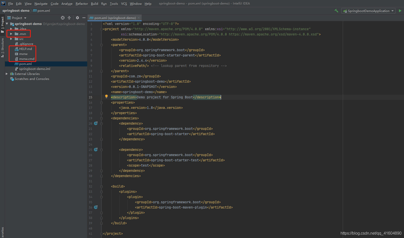Open the Help menu
Image resolution: width=404 pixels, height=238 pixels.
tap(148, 3)
